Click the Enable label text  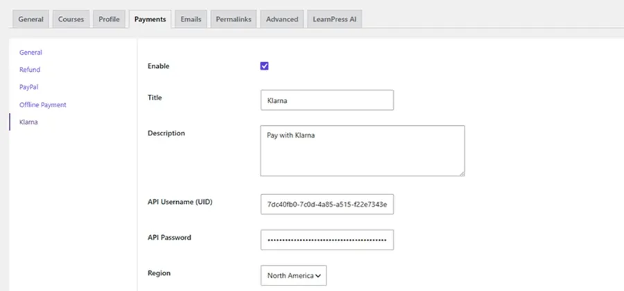click(x=158, y=66)
